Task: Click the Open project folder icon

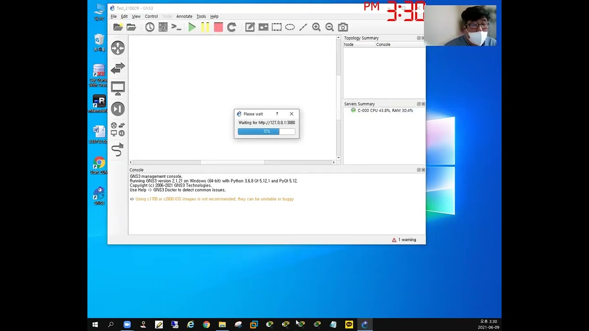Action: tap(132, 27)
